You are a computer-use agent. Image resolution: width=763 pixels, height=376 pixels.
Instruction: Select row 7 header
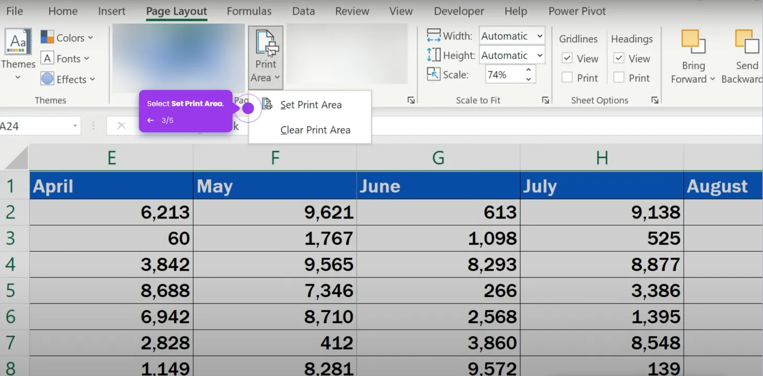15,343
